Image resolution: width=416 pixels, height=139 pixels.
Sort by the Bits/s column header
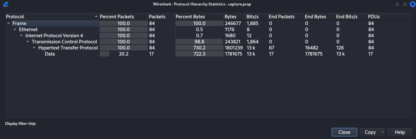coord(253,17)
